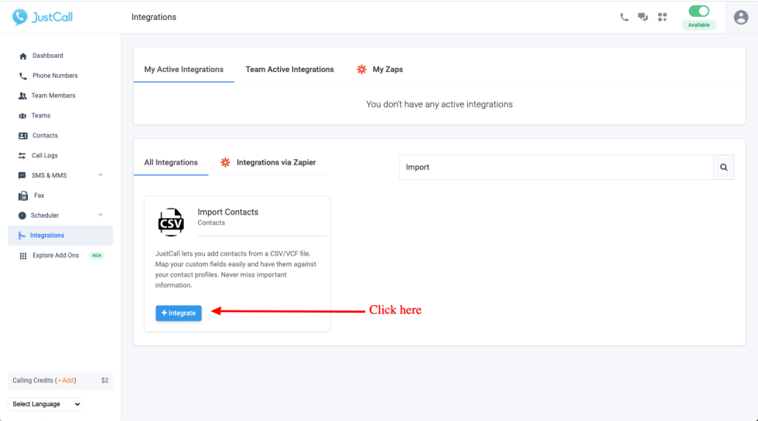Screen dimensions: 758x421
Task: Click the Fax machine icon
Action: 23,195
